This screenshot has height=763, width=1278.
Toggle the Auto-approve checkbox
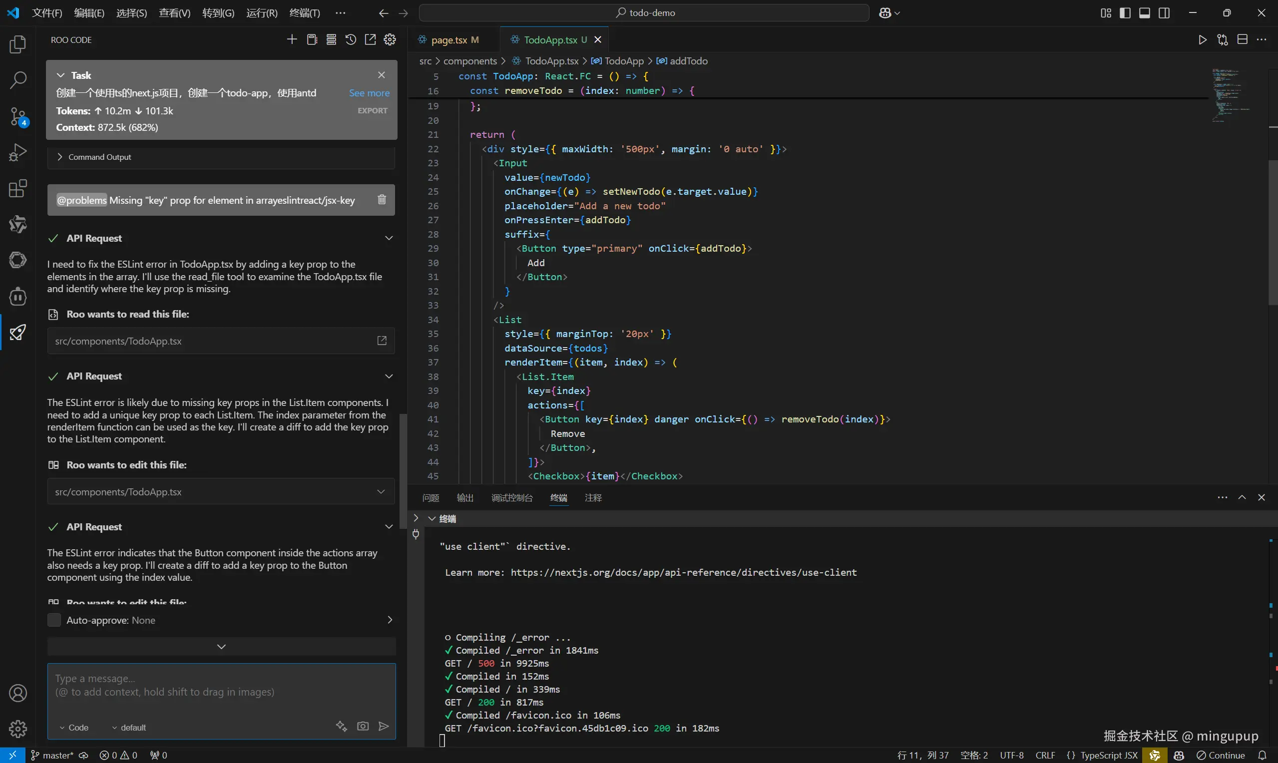[54, 620]
